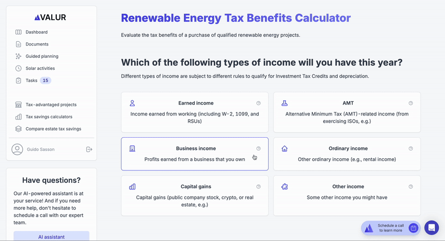
Task: Click the help icon on Other income card
Action: pos(411,187)
